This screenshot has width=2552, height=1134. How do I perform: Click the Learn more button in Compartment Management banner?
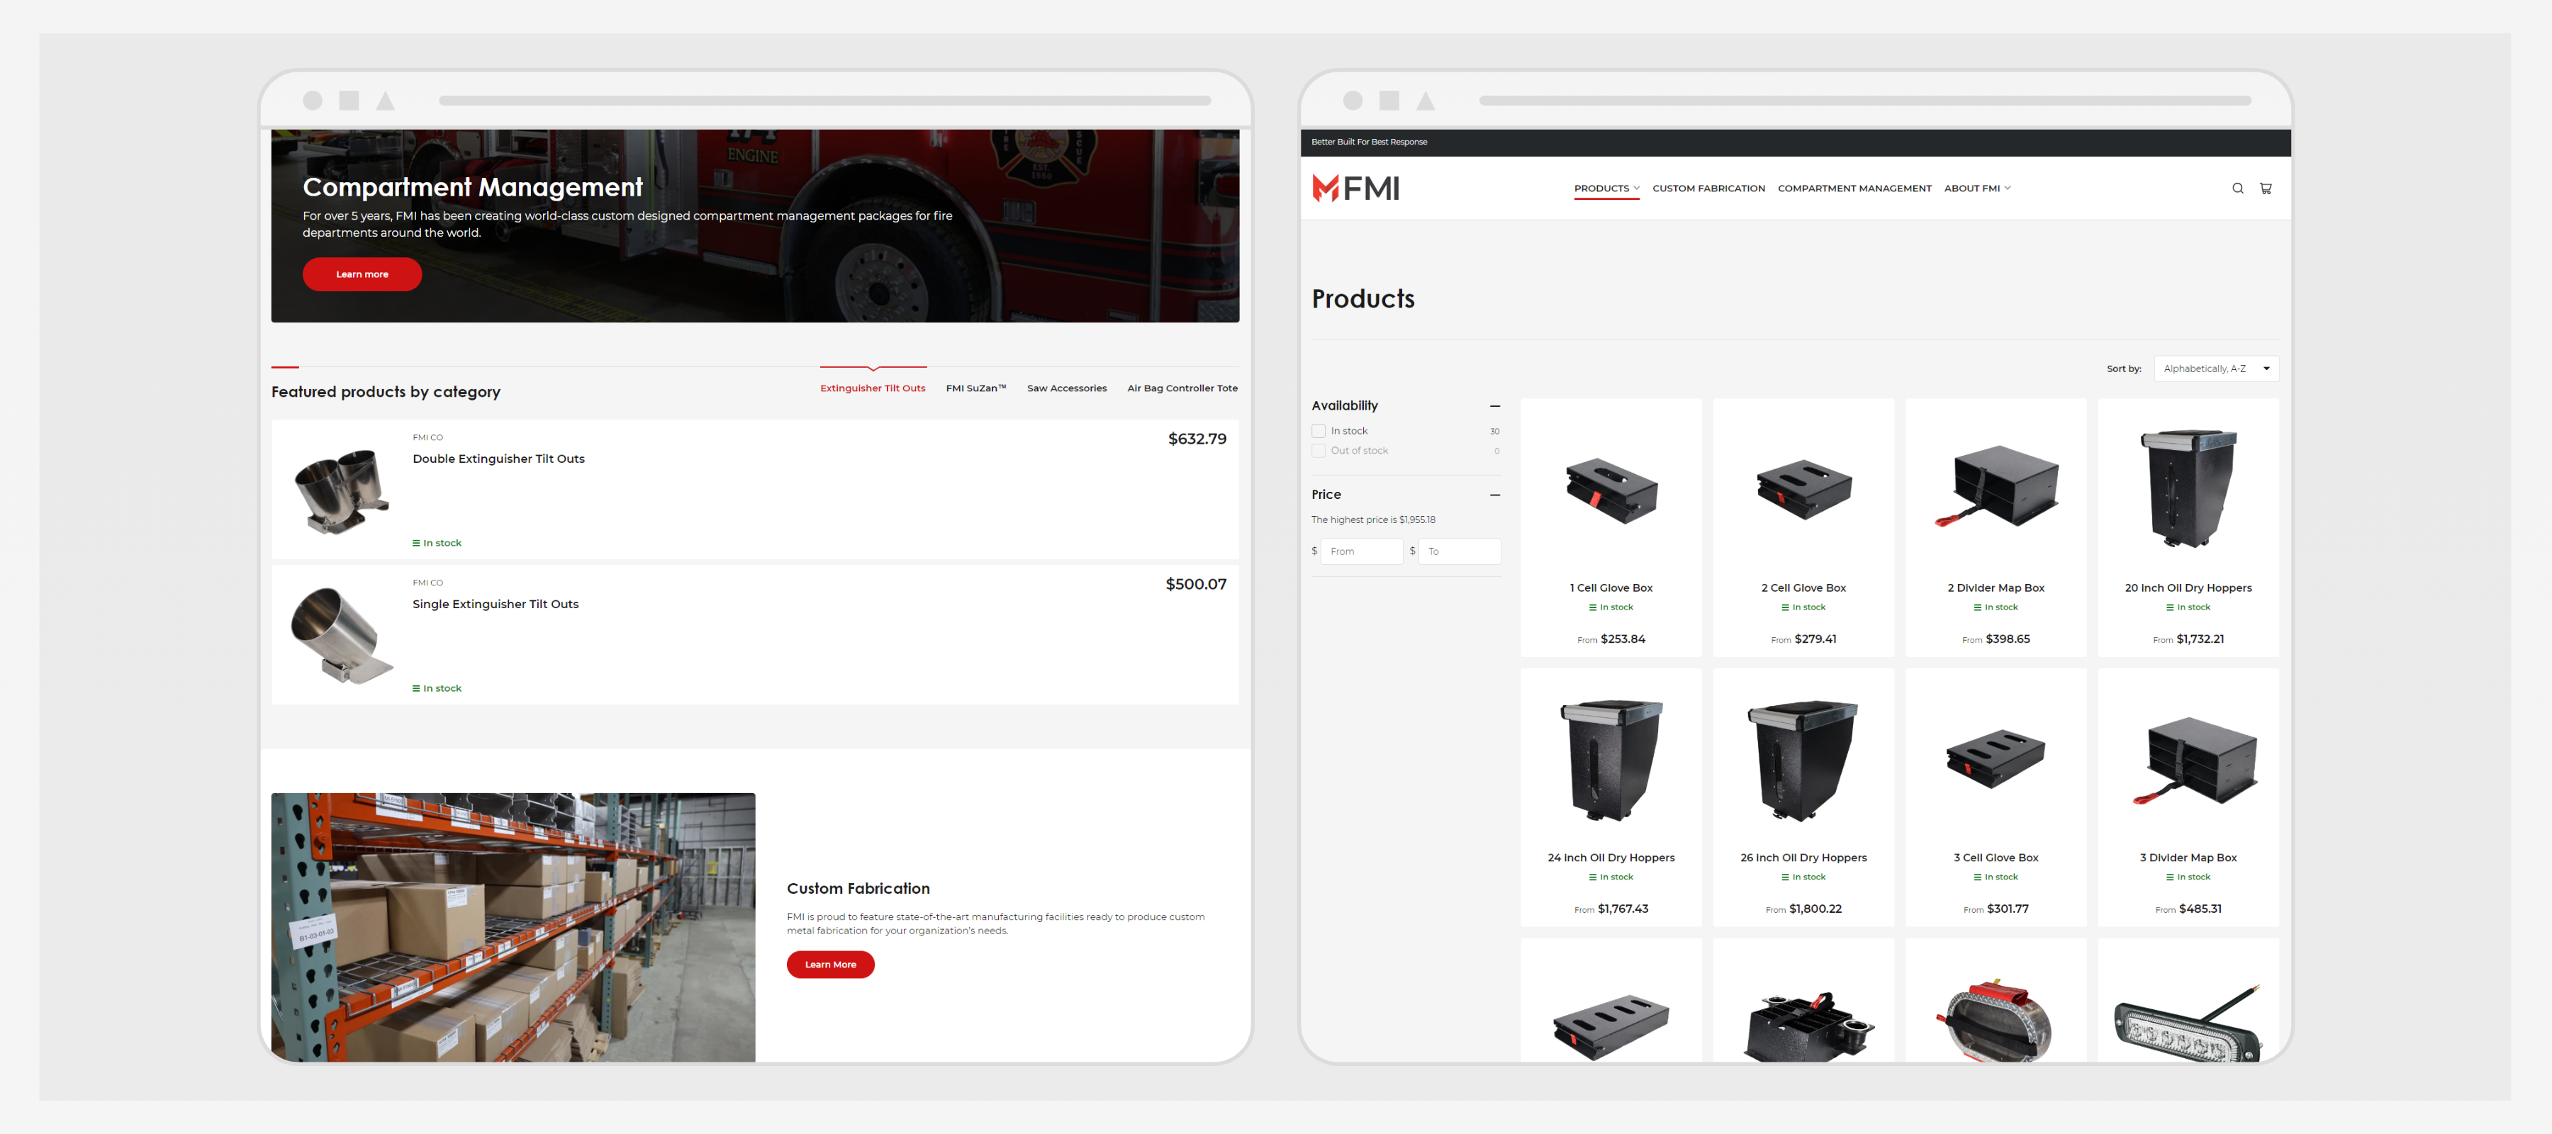[362, 274]
